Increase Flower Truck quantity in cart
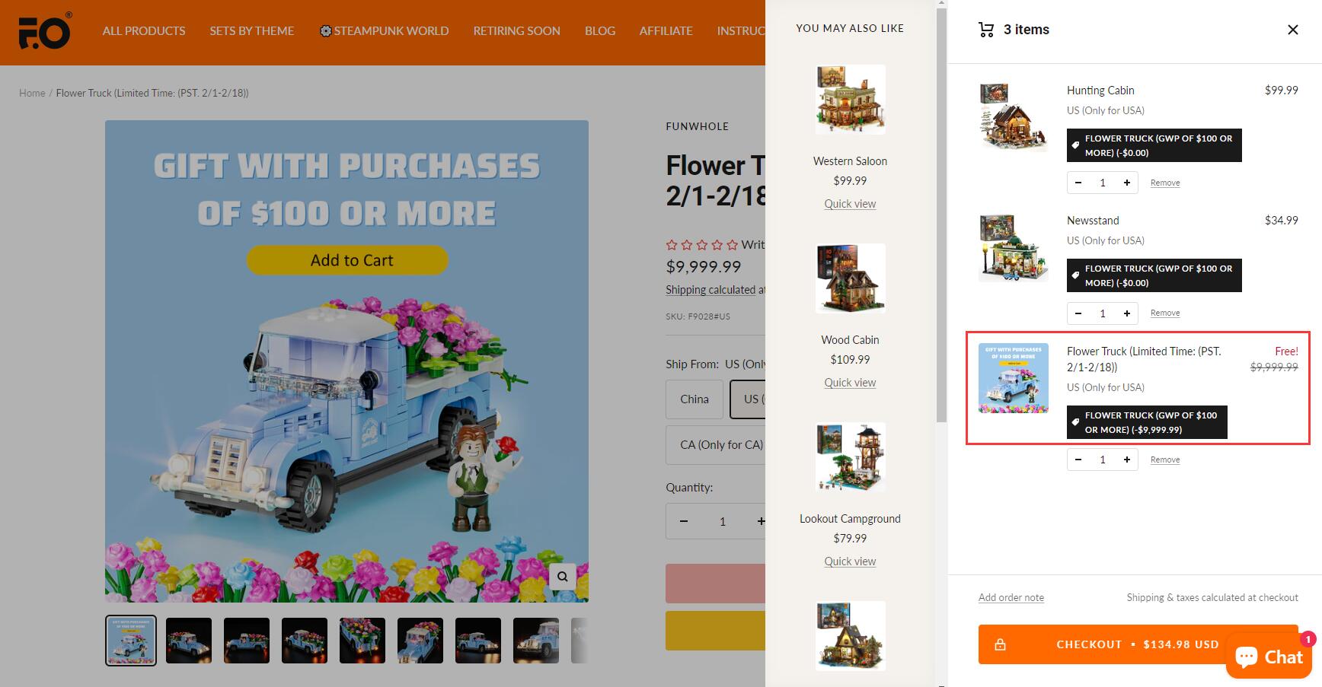The height and width of the screenshot is (687, 1322). [1126, 460]
